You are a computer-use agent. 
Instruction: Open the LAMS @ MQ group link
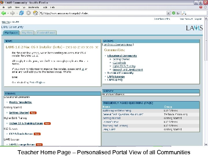click(115, 80)
